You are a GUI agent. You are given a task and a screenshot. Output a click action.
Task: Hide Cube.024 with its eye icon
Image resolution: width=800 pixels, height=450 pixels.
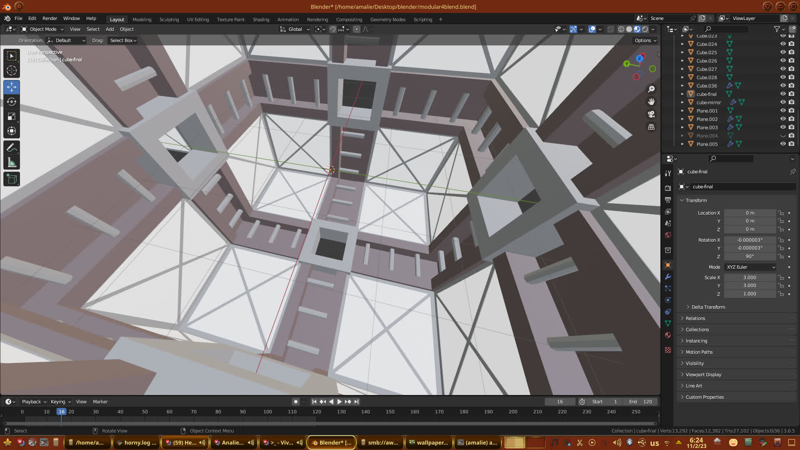click(783, 44)
